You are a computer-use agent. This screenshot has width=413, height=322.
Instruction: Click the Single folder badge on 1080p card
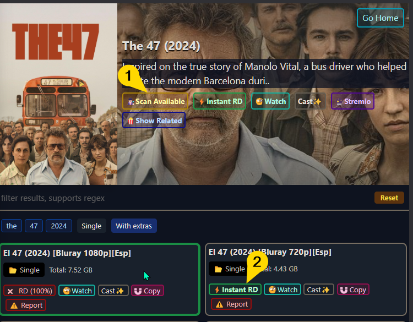24,270
